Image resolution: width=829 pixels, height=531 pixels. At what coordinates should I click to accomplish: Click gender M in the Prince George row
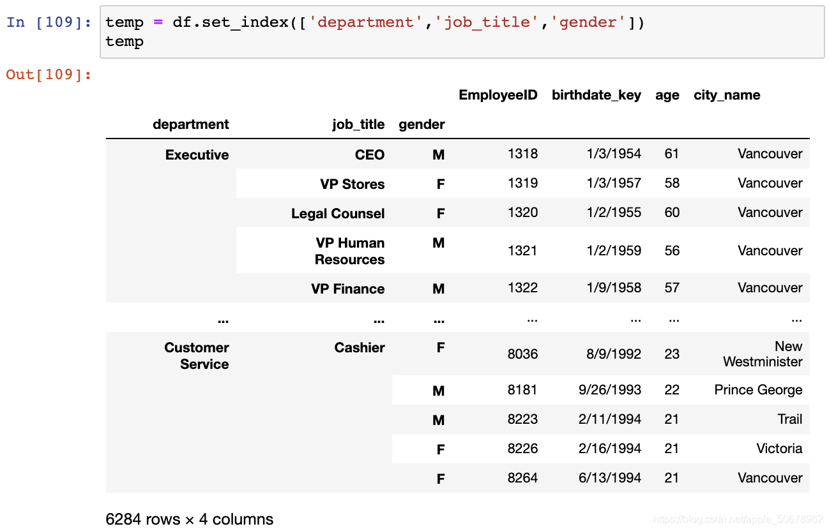click(x=439, y=391)
